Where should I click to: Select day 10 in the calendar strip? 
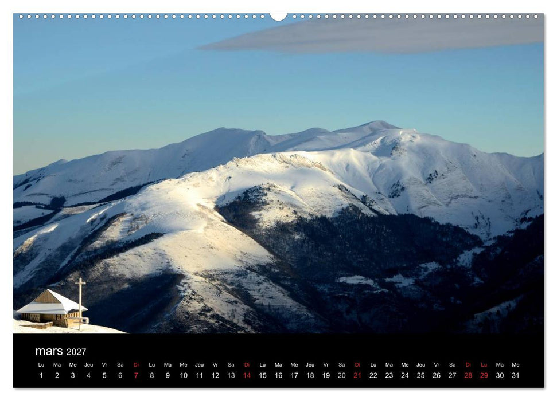[x=184, y=375]
